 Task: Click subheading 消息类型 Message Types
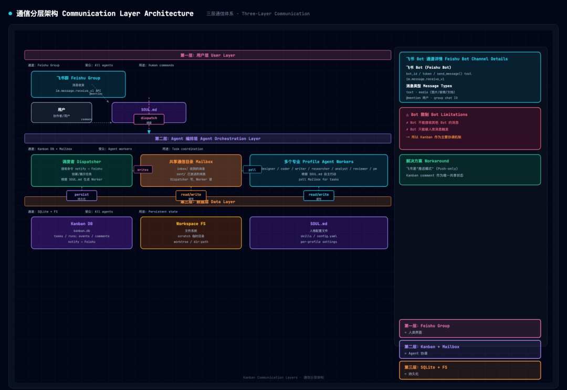point(429,86)
